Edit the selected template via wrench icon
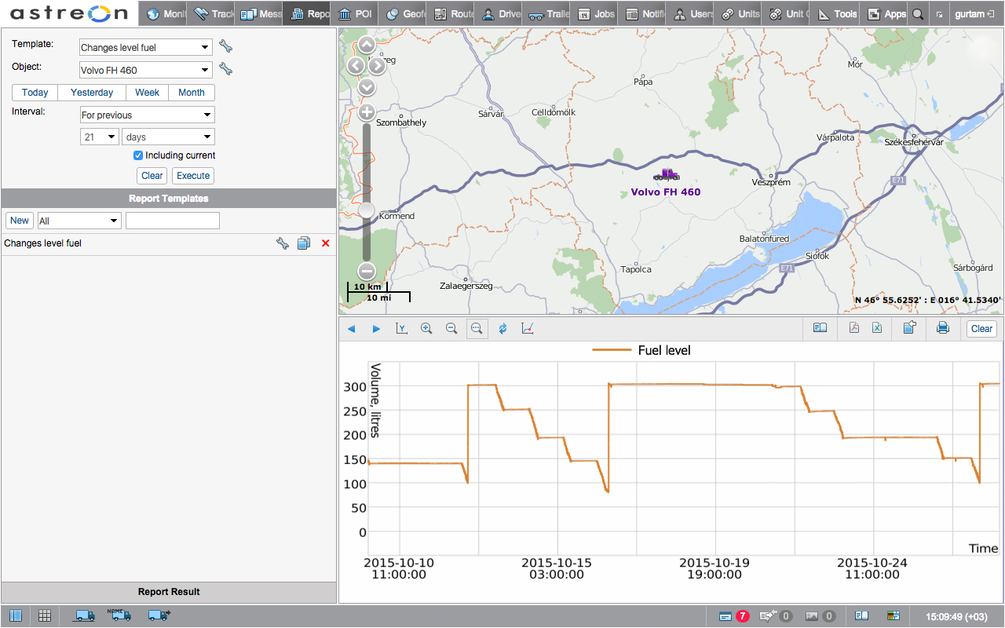 [x=225, y=46]
